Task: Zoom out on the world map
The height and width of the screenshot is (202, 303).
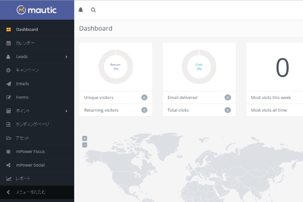Action: (x=84, y=145)
